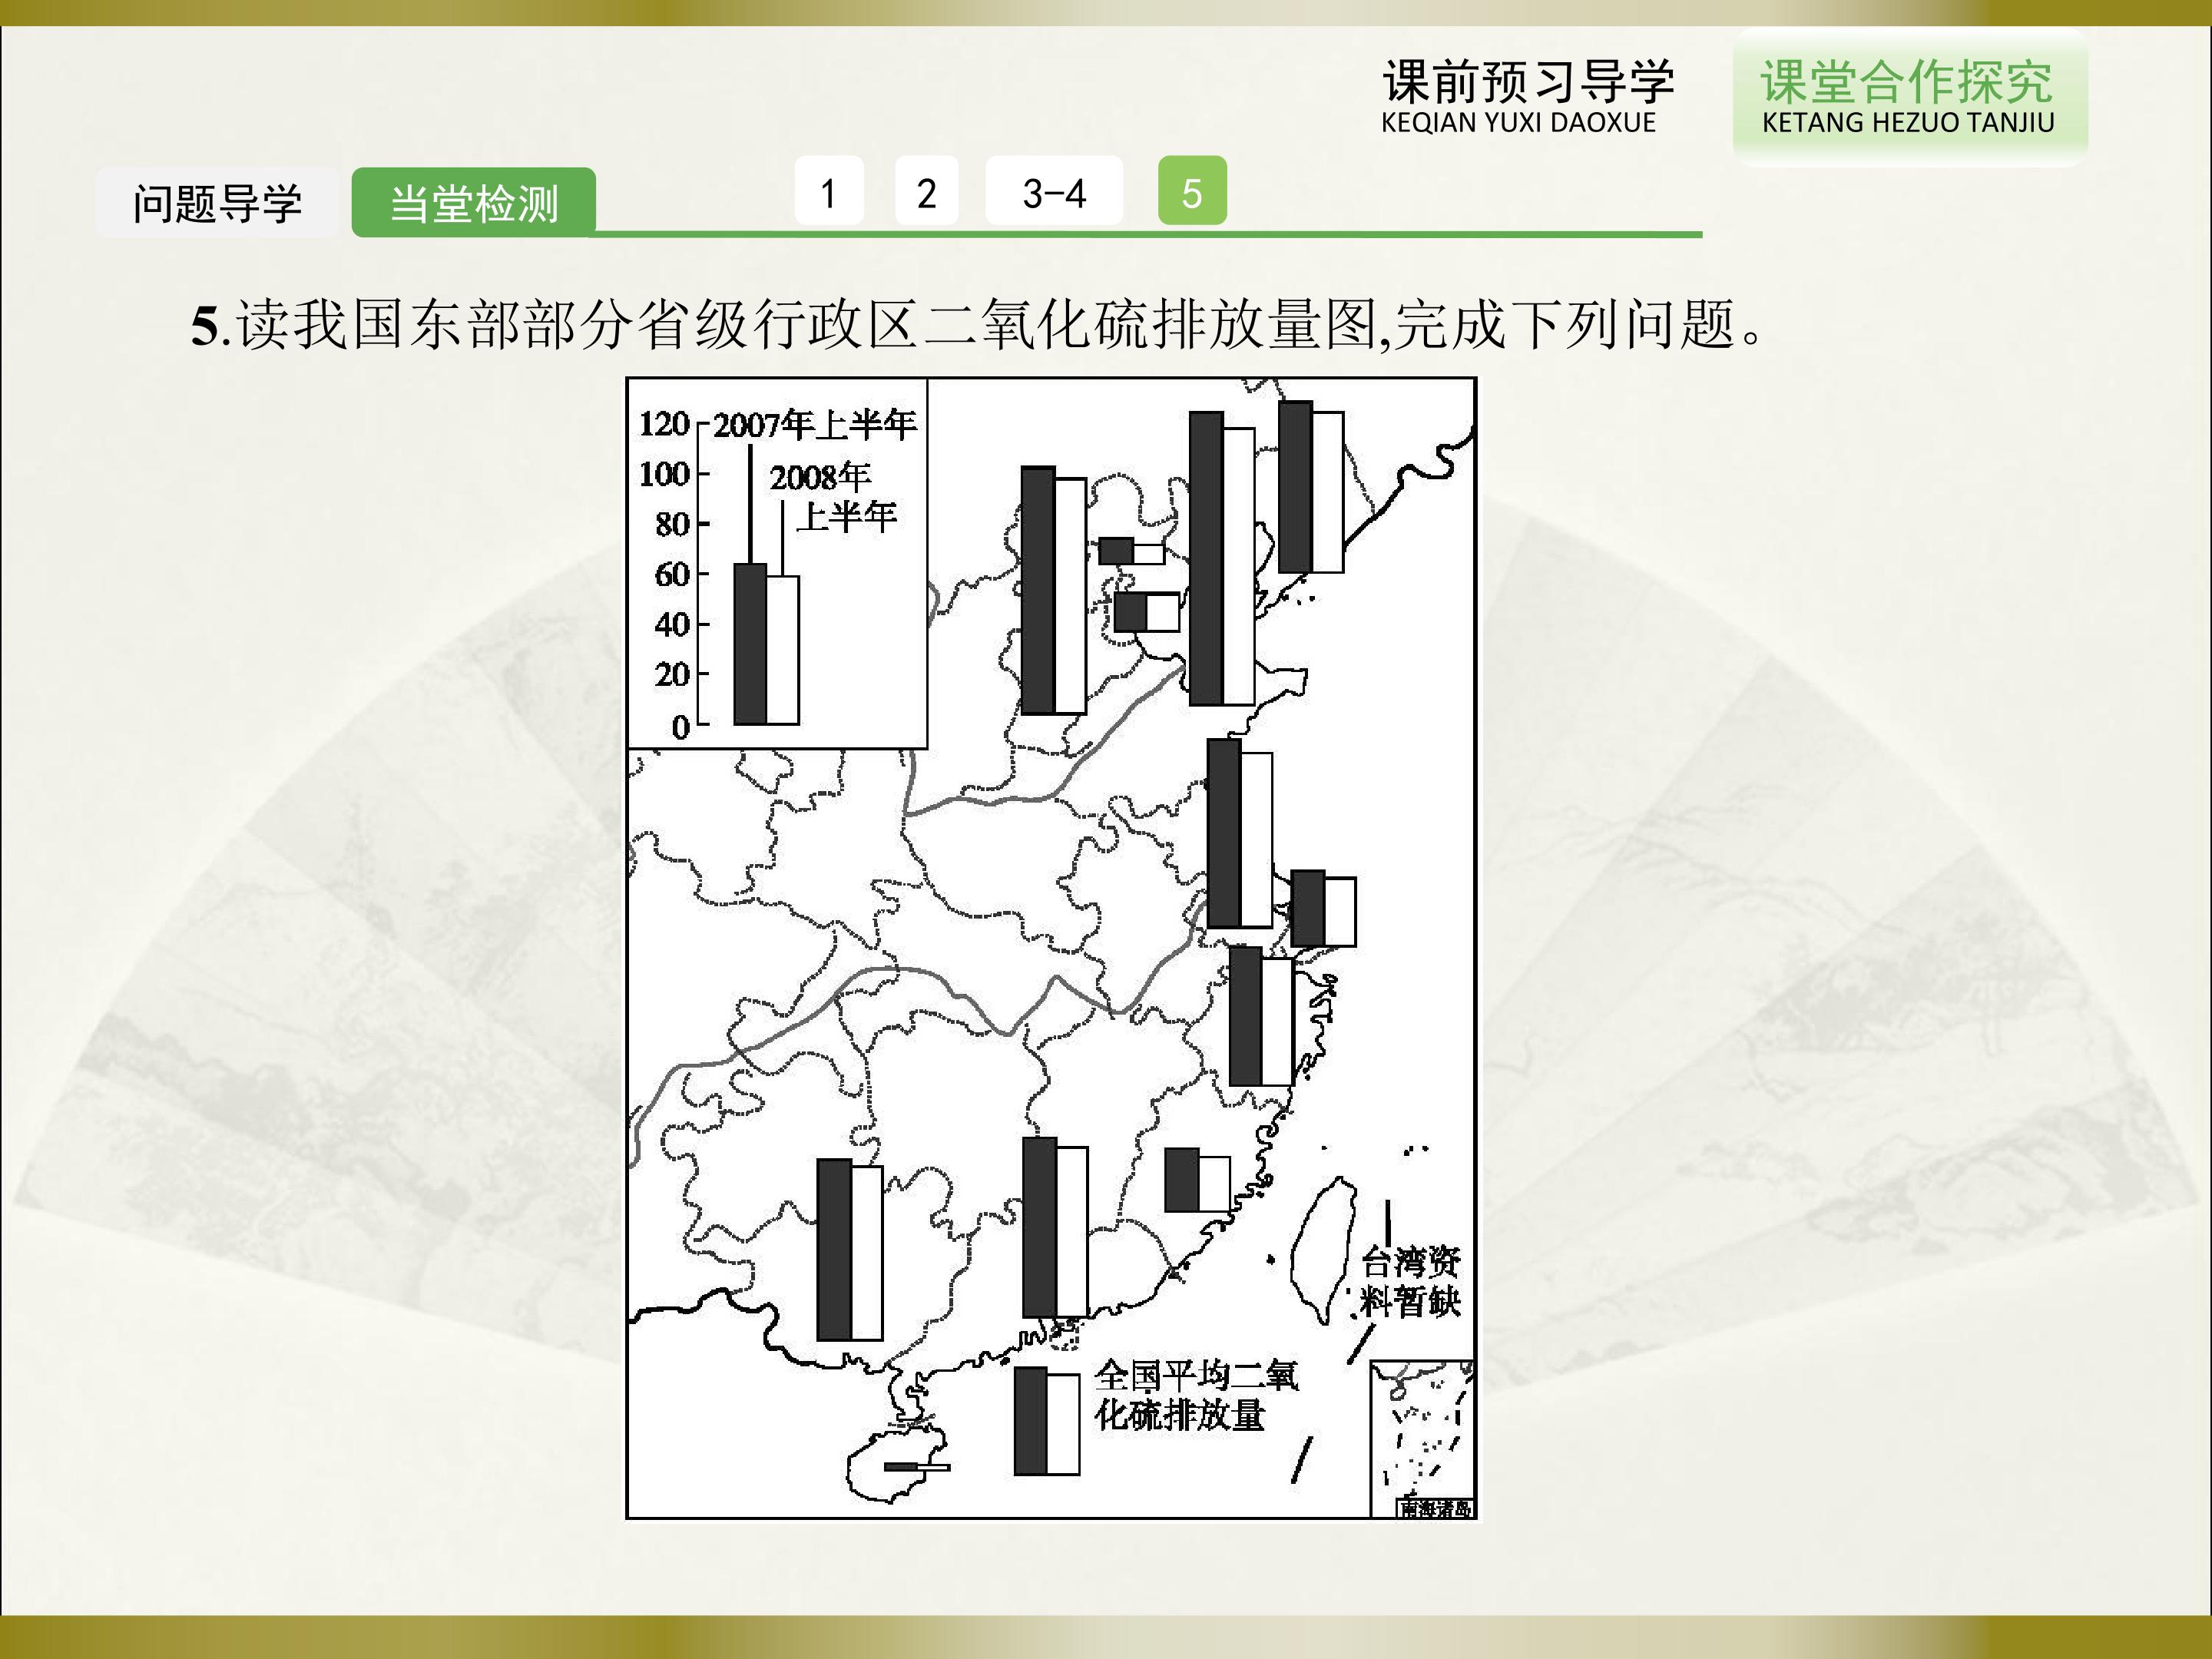Click the small bar on Hainan island
Image resolution: width=2212 pixels, height=1659 pixels.
tap(917, 1467)
